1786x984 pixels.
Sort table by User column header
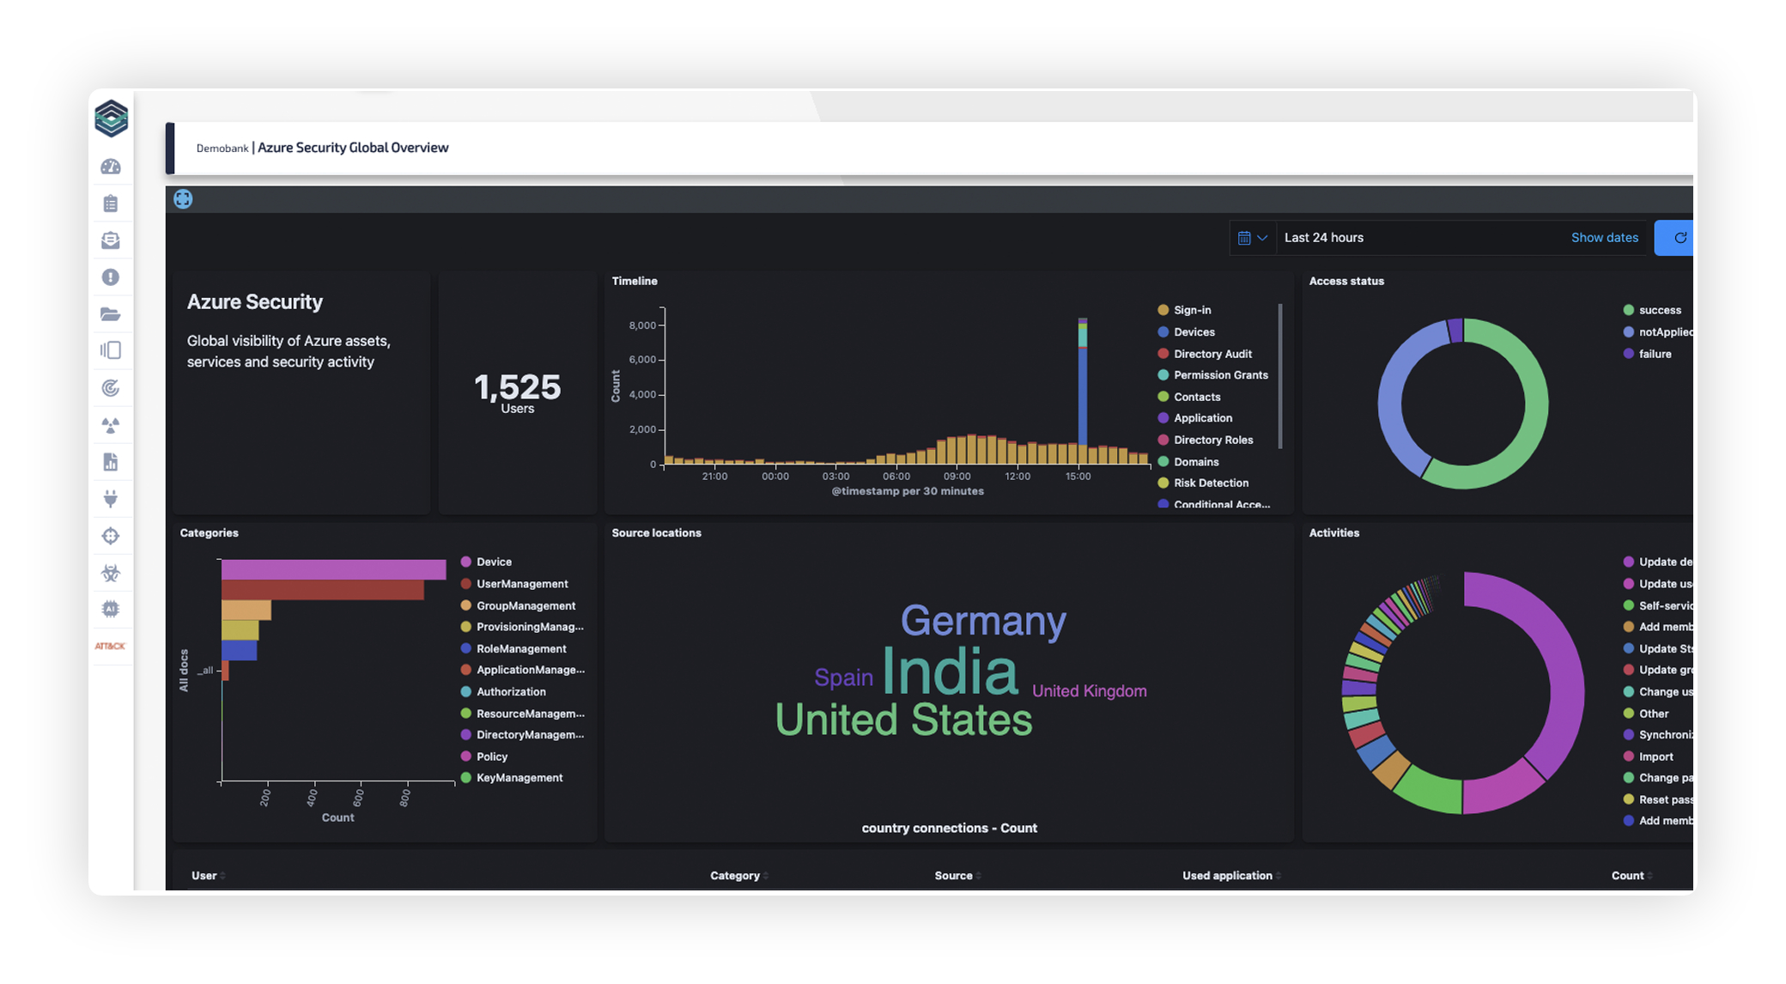point(204,876)
